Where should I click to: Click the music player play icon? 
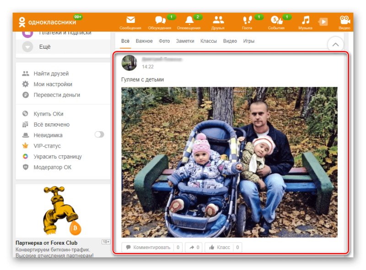pyautogui.click(x=323, y=22)
